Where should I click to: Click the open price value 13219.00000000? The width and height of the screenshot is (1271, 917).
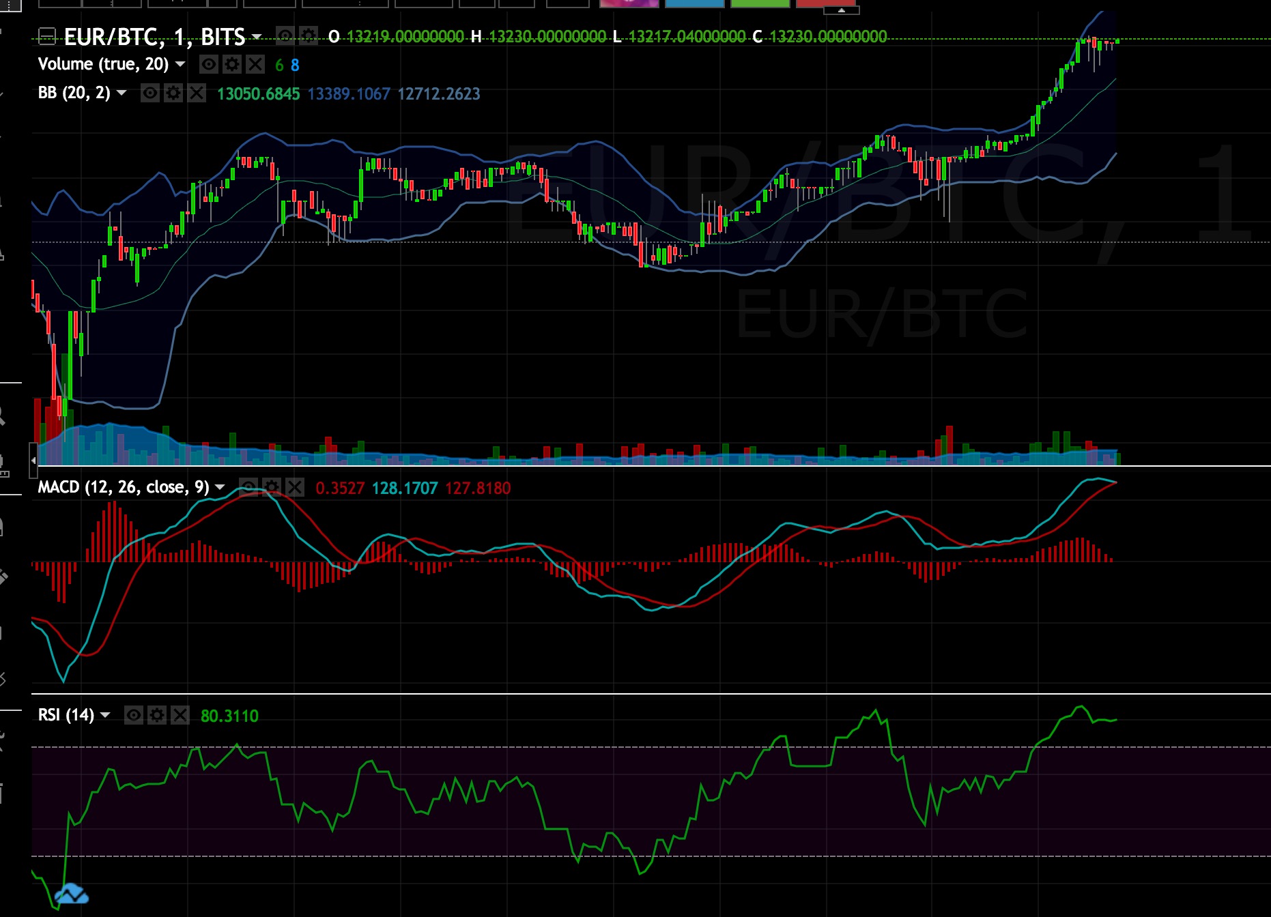click(405, 37)
